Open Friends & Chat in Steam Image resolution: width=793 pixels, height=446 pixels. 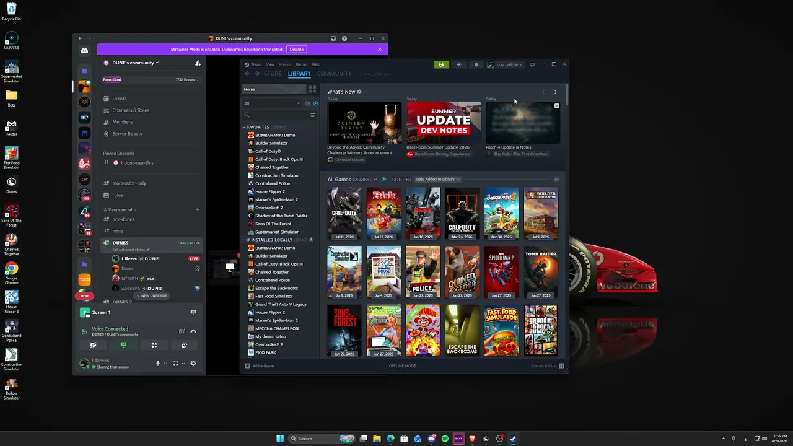(548, 366)
